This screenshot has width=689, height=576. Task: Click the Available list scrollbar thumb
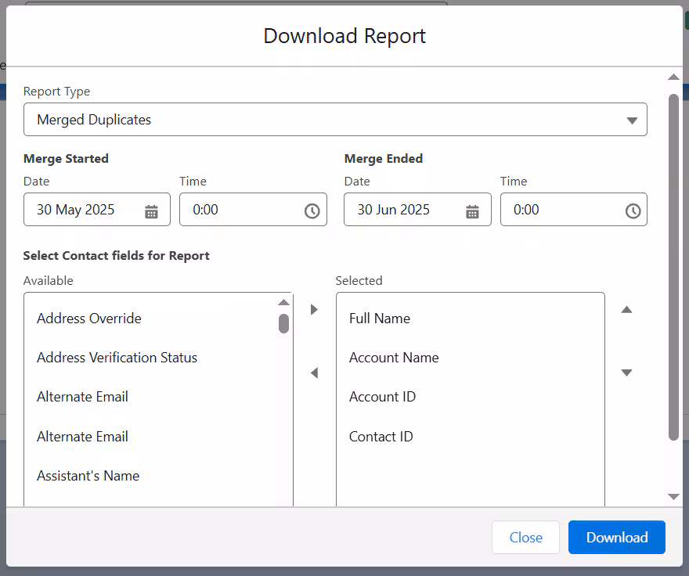pyautogui.click(x=283, y=323)
